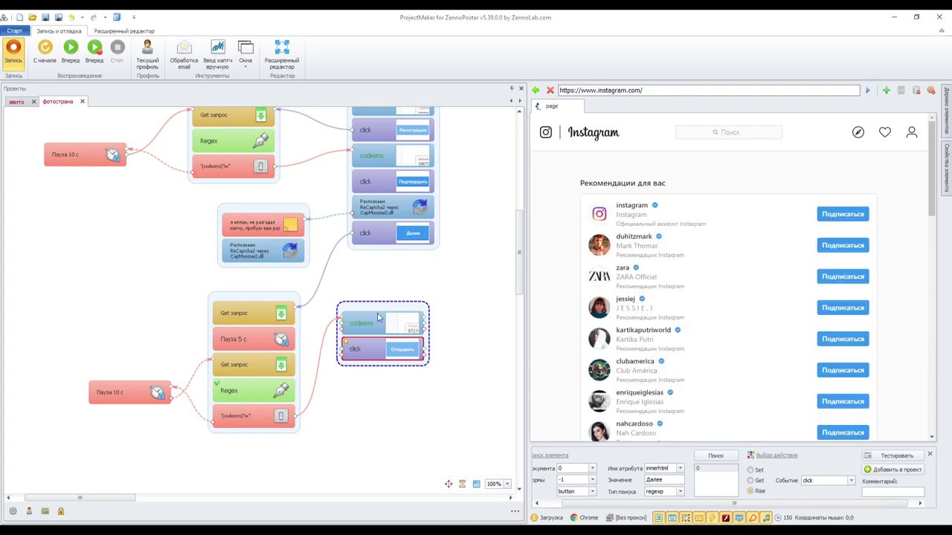Click the padlock icon below the canvas

pos(61,511)
